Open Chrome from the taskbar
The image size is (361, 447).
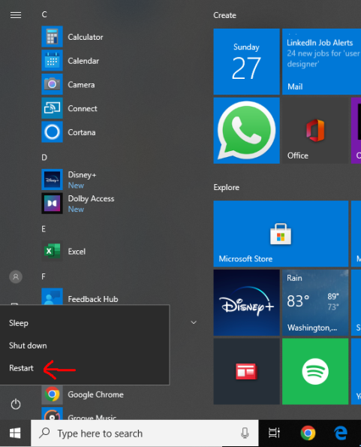308,433
